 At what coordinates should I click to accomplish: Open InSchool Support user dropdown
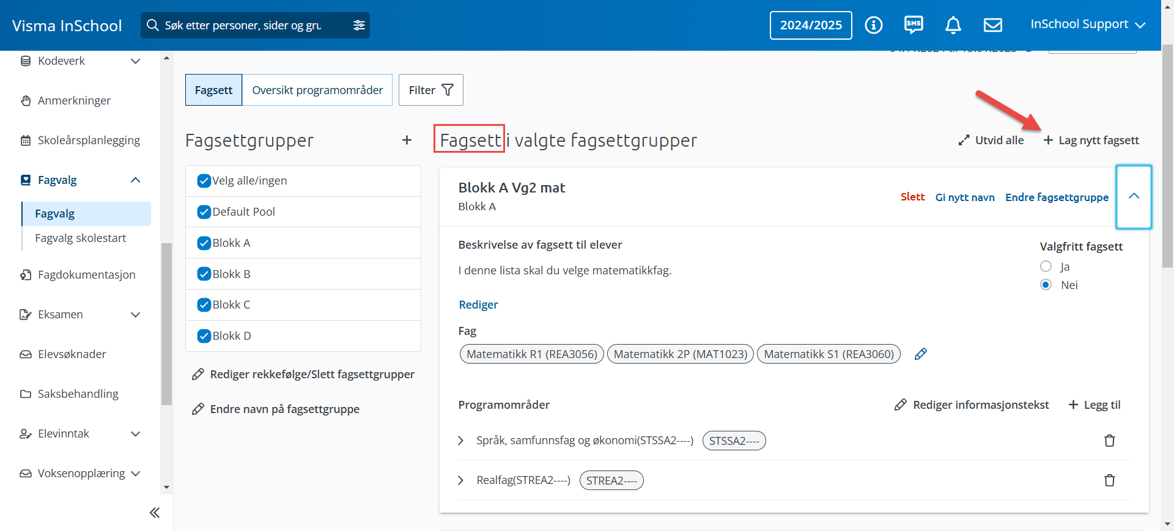tap(1087, 24)
